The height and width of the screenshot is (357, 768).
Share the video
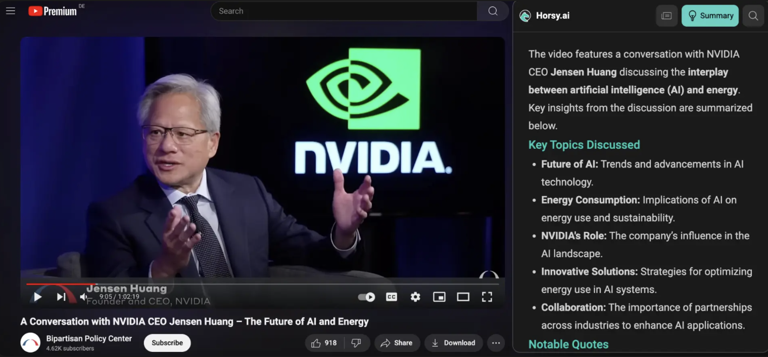[397, 343]
